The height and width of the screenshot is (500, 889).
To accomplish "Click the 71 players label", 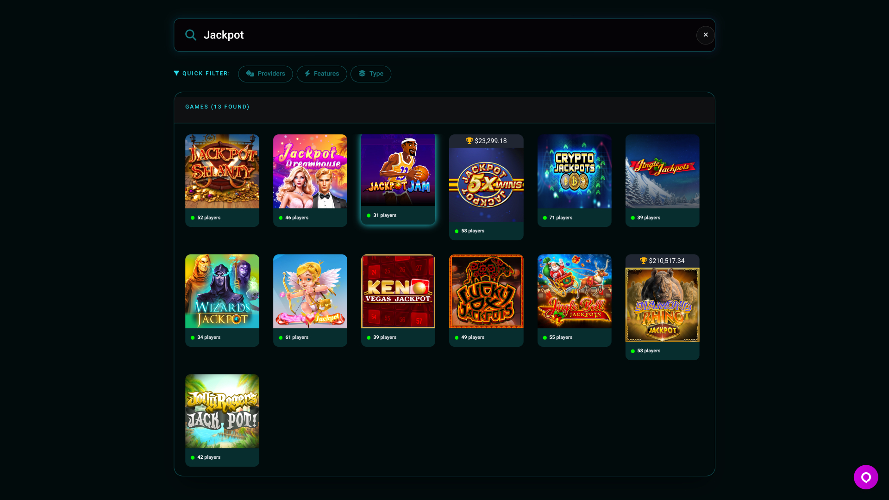I will 561,218.
